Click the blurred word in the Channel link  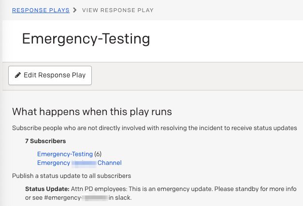[x=84, y=163]
